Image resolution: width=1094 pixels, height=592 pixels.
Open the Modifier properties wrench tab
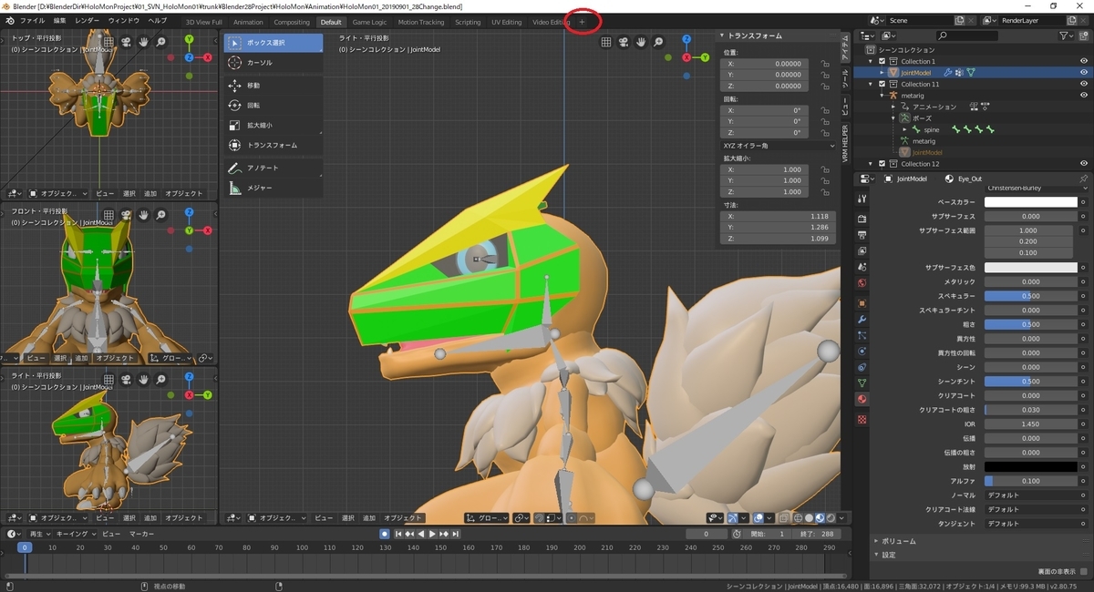[862, 320]
